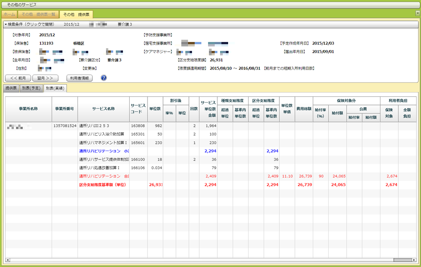The width and height of the screenshot is (421, 267).
Task: Go to next month with 翌月 >>
Action: [x=45, y=78]
